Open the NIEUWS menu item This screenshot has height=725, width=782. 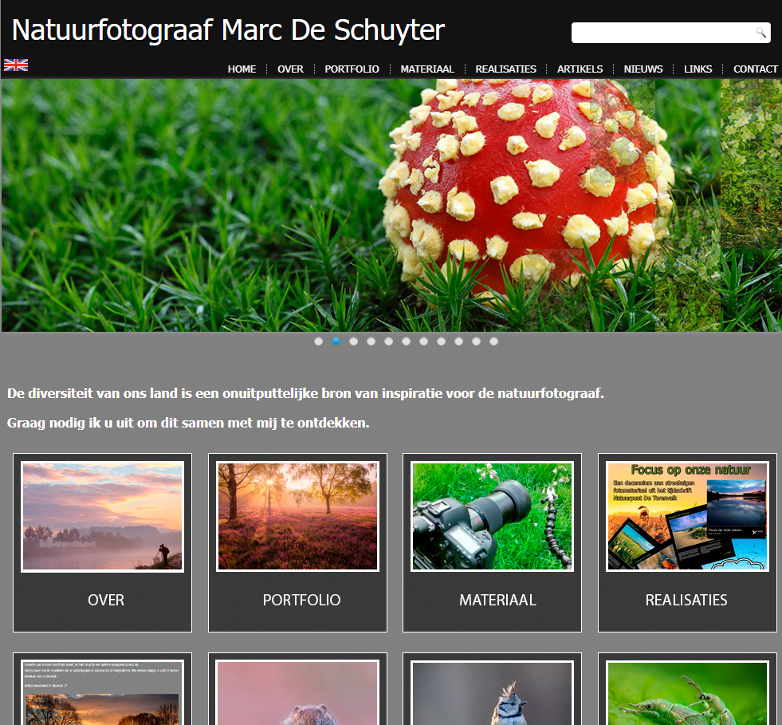(x=642, y=69)
